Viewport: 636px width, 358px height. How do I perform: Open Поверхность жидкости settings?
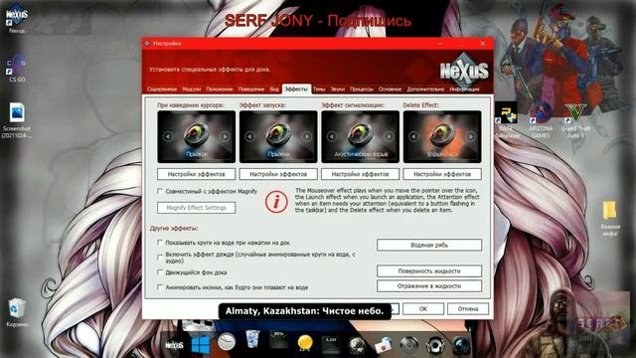tap(429, 270)
